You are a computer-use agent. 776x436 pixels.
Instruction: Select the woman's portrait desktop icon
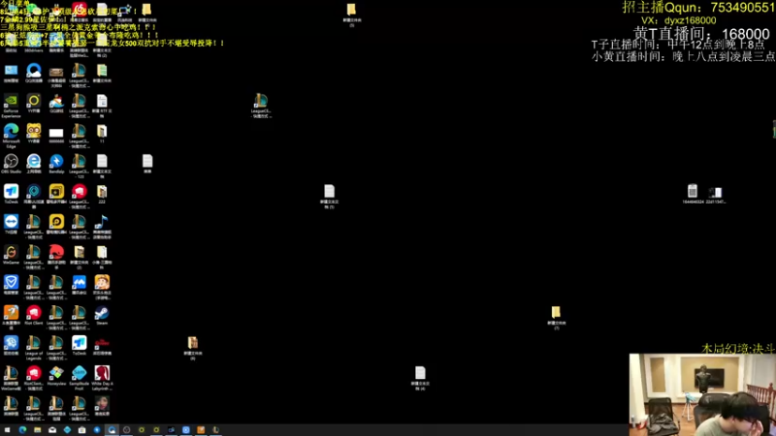tap(102, 405)
